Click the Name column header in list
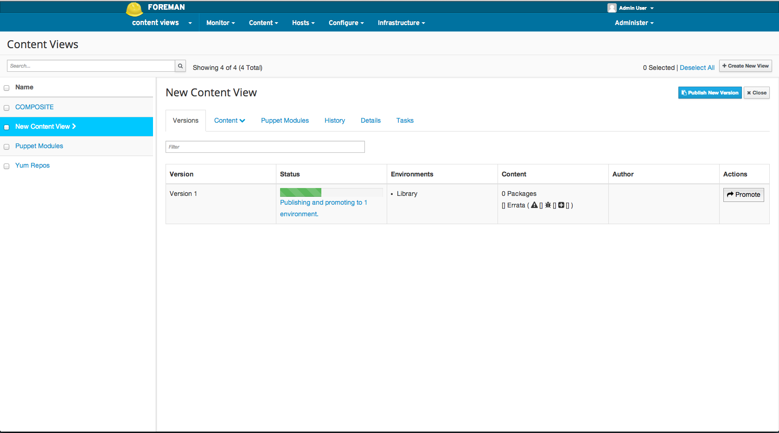The image size is (779, 433). 24,87
